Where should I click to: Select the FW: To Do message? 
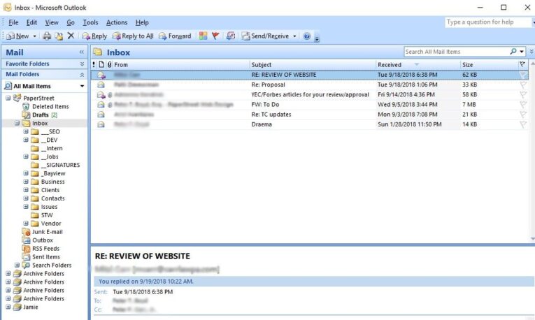tap(310, 105)
